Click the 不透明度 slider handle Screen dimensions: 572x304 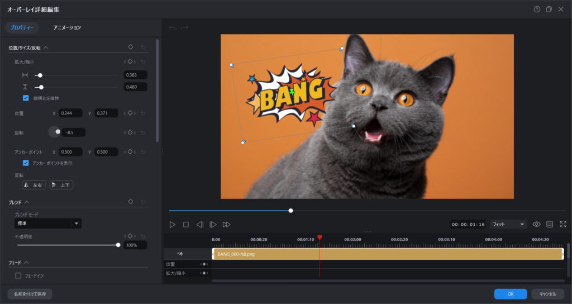click(x=118, y=245)
